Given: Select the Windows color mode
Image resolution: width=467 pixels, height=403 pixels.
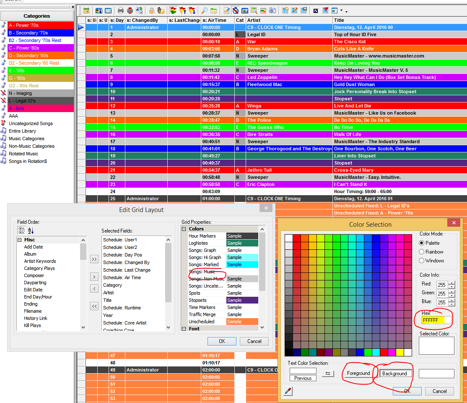Looking at the screenshot, I should (x=421, y=260).
